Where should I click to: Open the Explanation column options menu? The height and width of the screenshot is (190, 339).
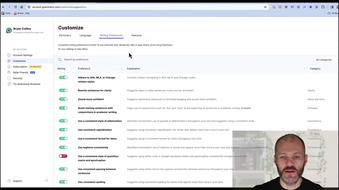[304, 69]
